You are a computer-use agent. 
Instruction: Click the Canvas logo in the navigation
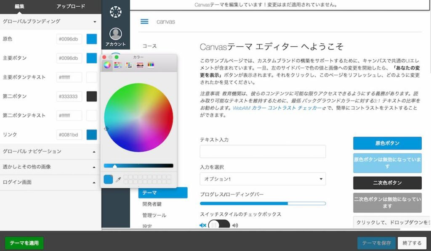(x=115, y=12)
